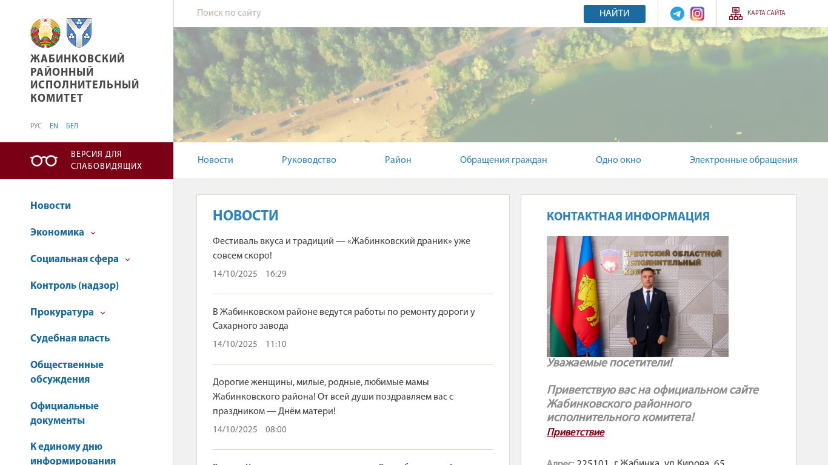The width and height of the screenshot is (828, 465).
Task: Open the Жабинковский драник festival news item
Action: 341,248
